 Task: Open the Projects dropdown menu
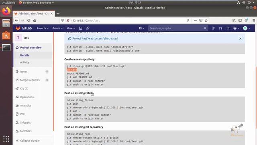43,28
